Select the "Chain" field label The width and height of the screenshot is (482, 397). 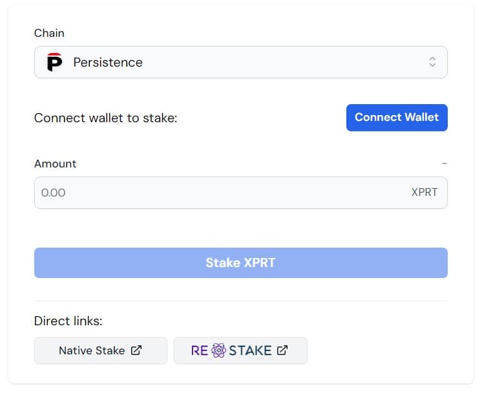49,33
